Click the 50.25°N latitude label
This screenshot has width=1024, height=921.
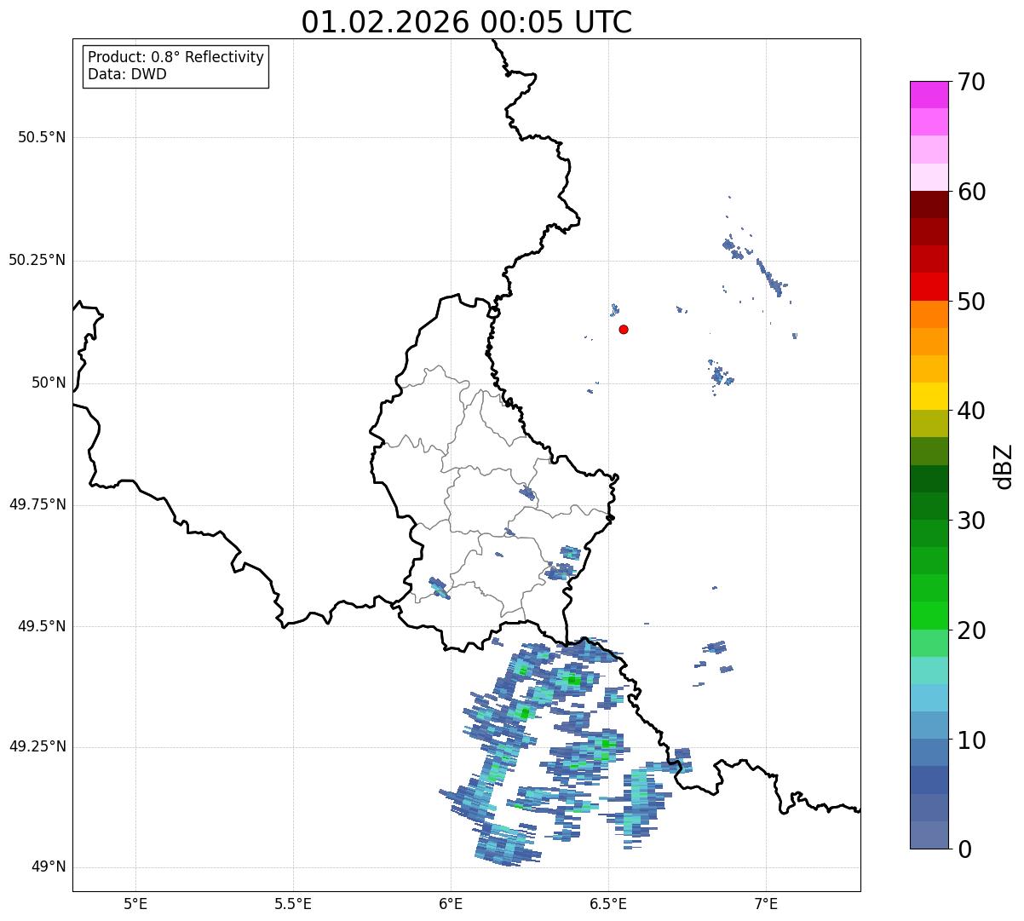tap(37, 260)
